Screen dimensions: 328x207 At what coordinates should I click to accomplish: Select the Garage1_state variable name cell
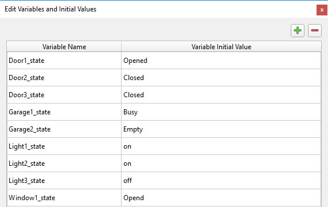(x=64, y=112)
